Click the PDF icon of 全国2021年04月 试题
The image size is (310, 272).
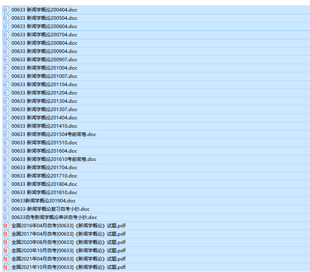pos(6,259)
